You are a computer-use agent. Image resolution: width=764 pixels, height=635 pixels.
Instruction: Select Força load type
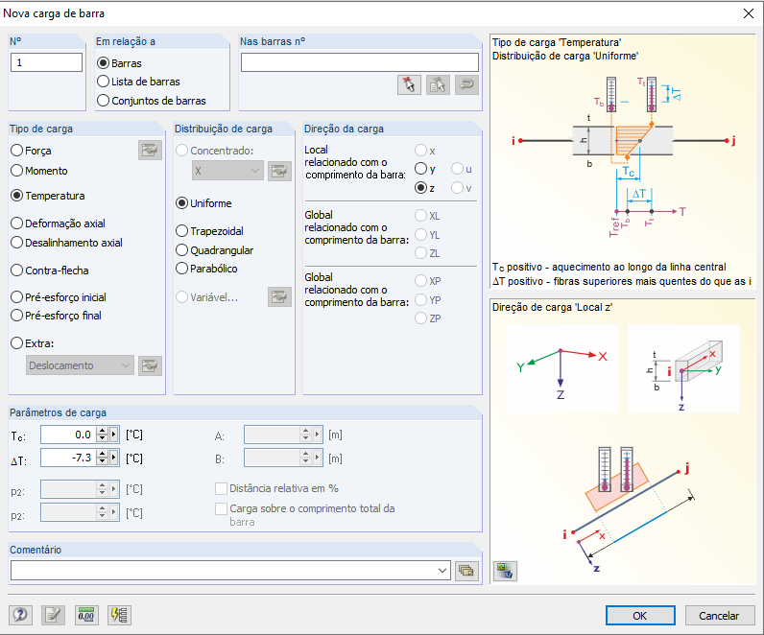[x=17, y=151]
